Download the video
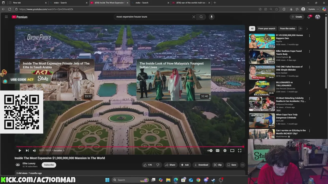The width and height of the screenshot is (328, 184). (201, 165)
